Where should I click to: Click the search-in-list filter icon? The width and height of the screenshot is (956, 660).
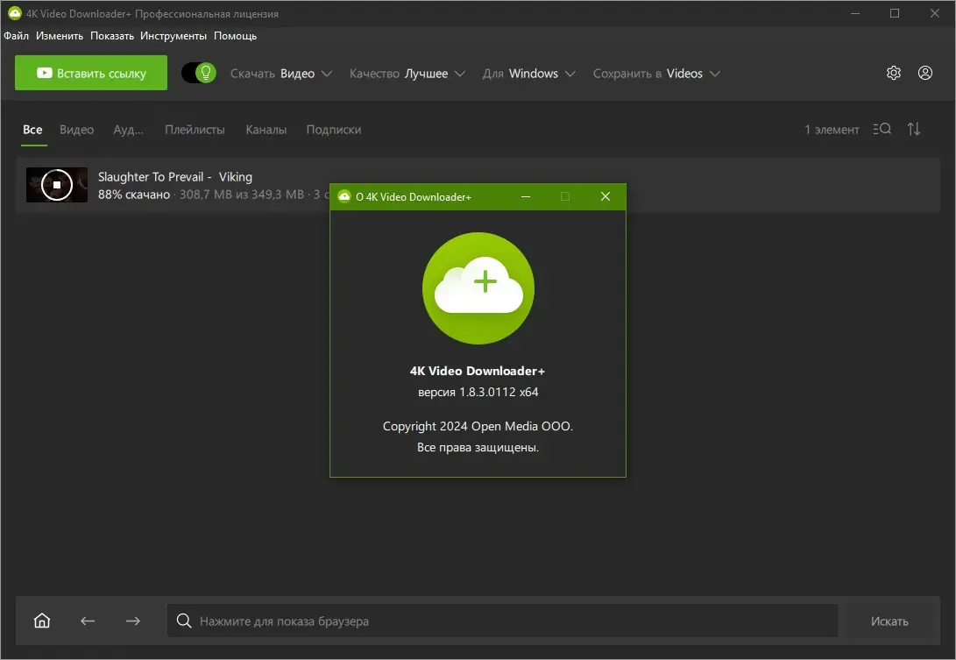coord(882,129)
